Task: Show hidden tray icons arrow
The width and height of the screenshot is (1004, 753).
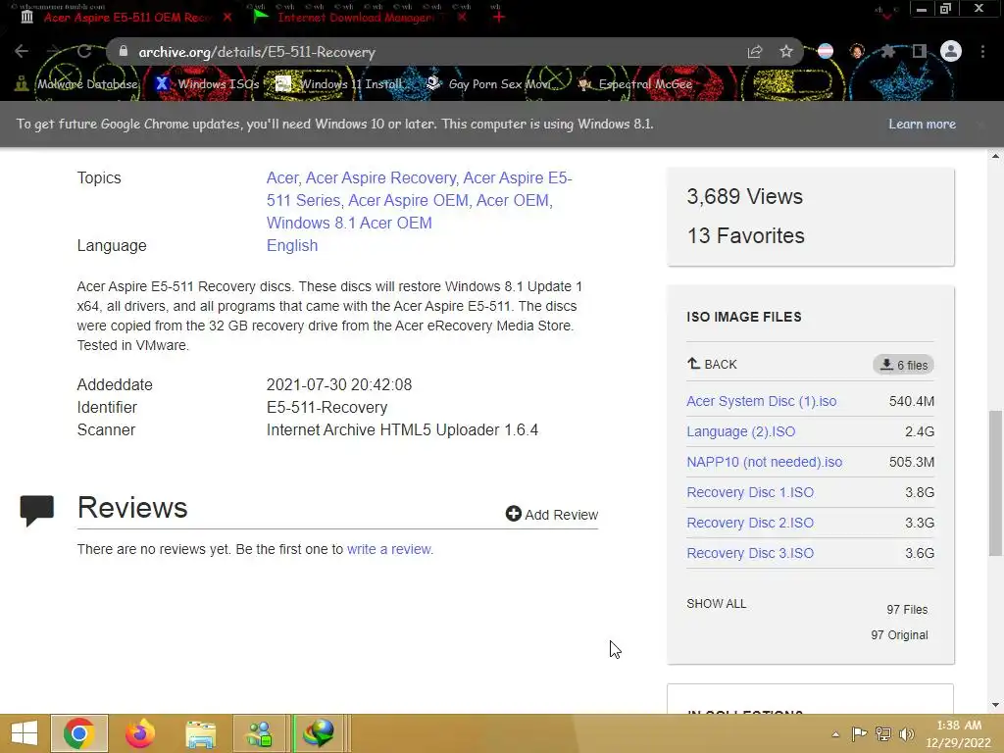Action: (x=835, y=734)
